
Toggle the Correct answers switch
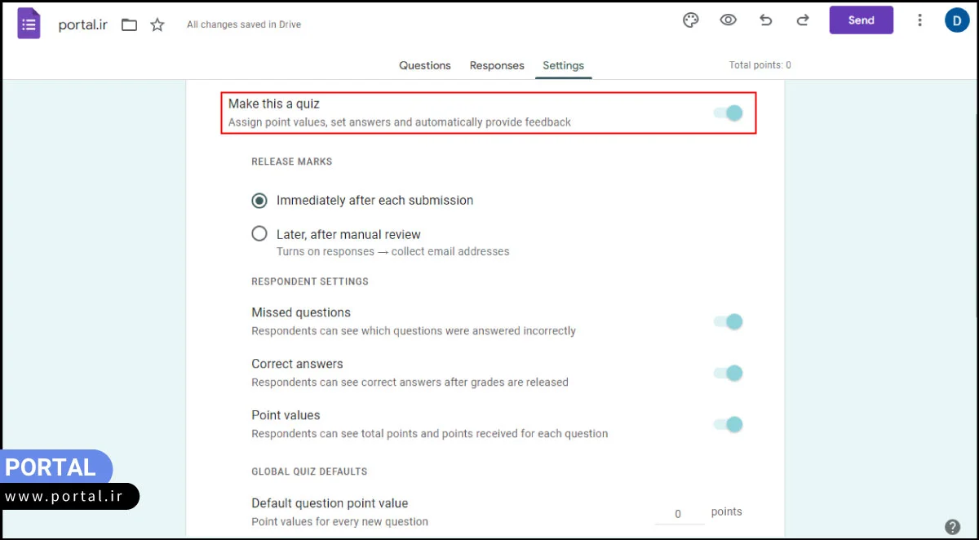729,373
